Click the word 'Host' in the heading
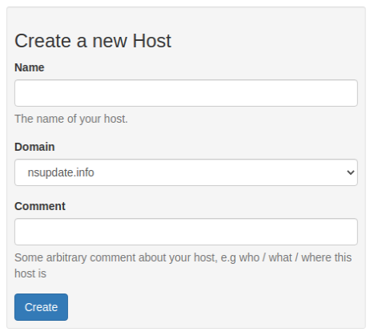The height and width of the screenshot is (336, 374). (x=152, y=41)
